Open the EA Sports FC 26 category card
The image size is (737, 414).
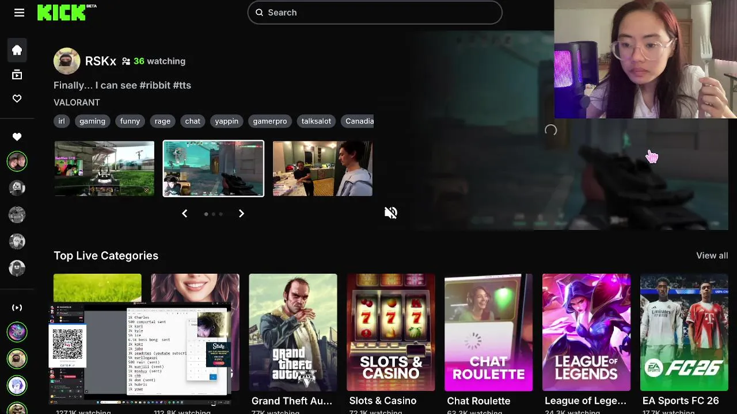684,332
